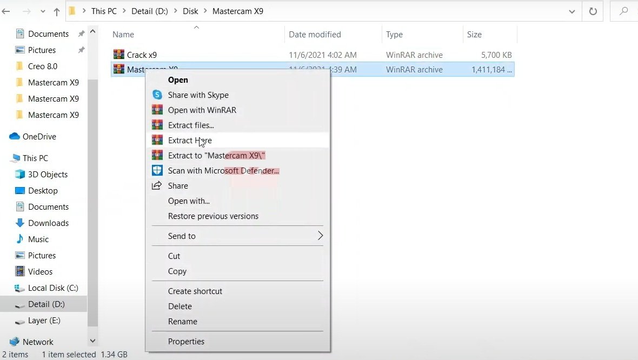Open the address bar history dropdown
Screen dimensions: 638x360
point(571,11)
